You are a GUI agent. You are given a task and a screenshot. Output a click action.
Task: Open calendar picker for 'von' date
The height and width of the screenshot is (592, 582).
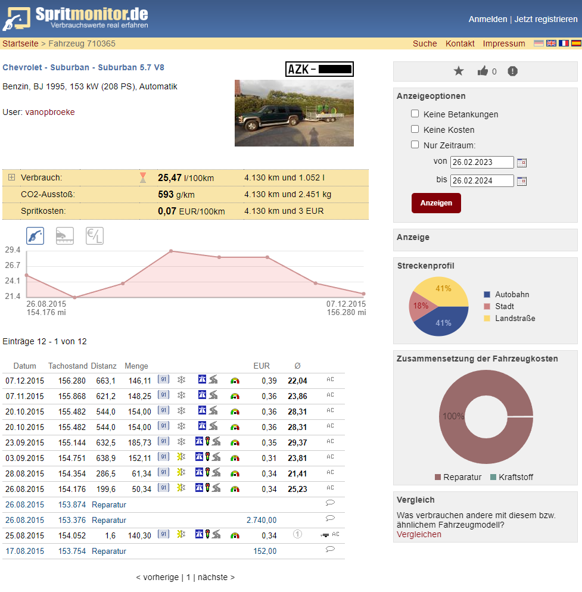click(522, 163)
